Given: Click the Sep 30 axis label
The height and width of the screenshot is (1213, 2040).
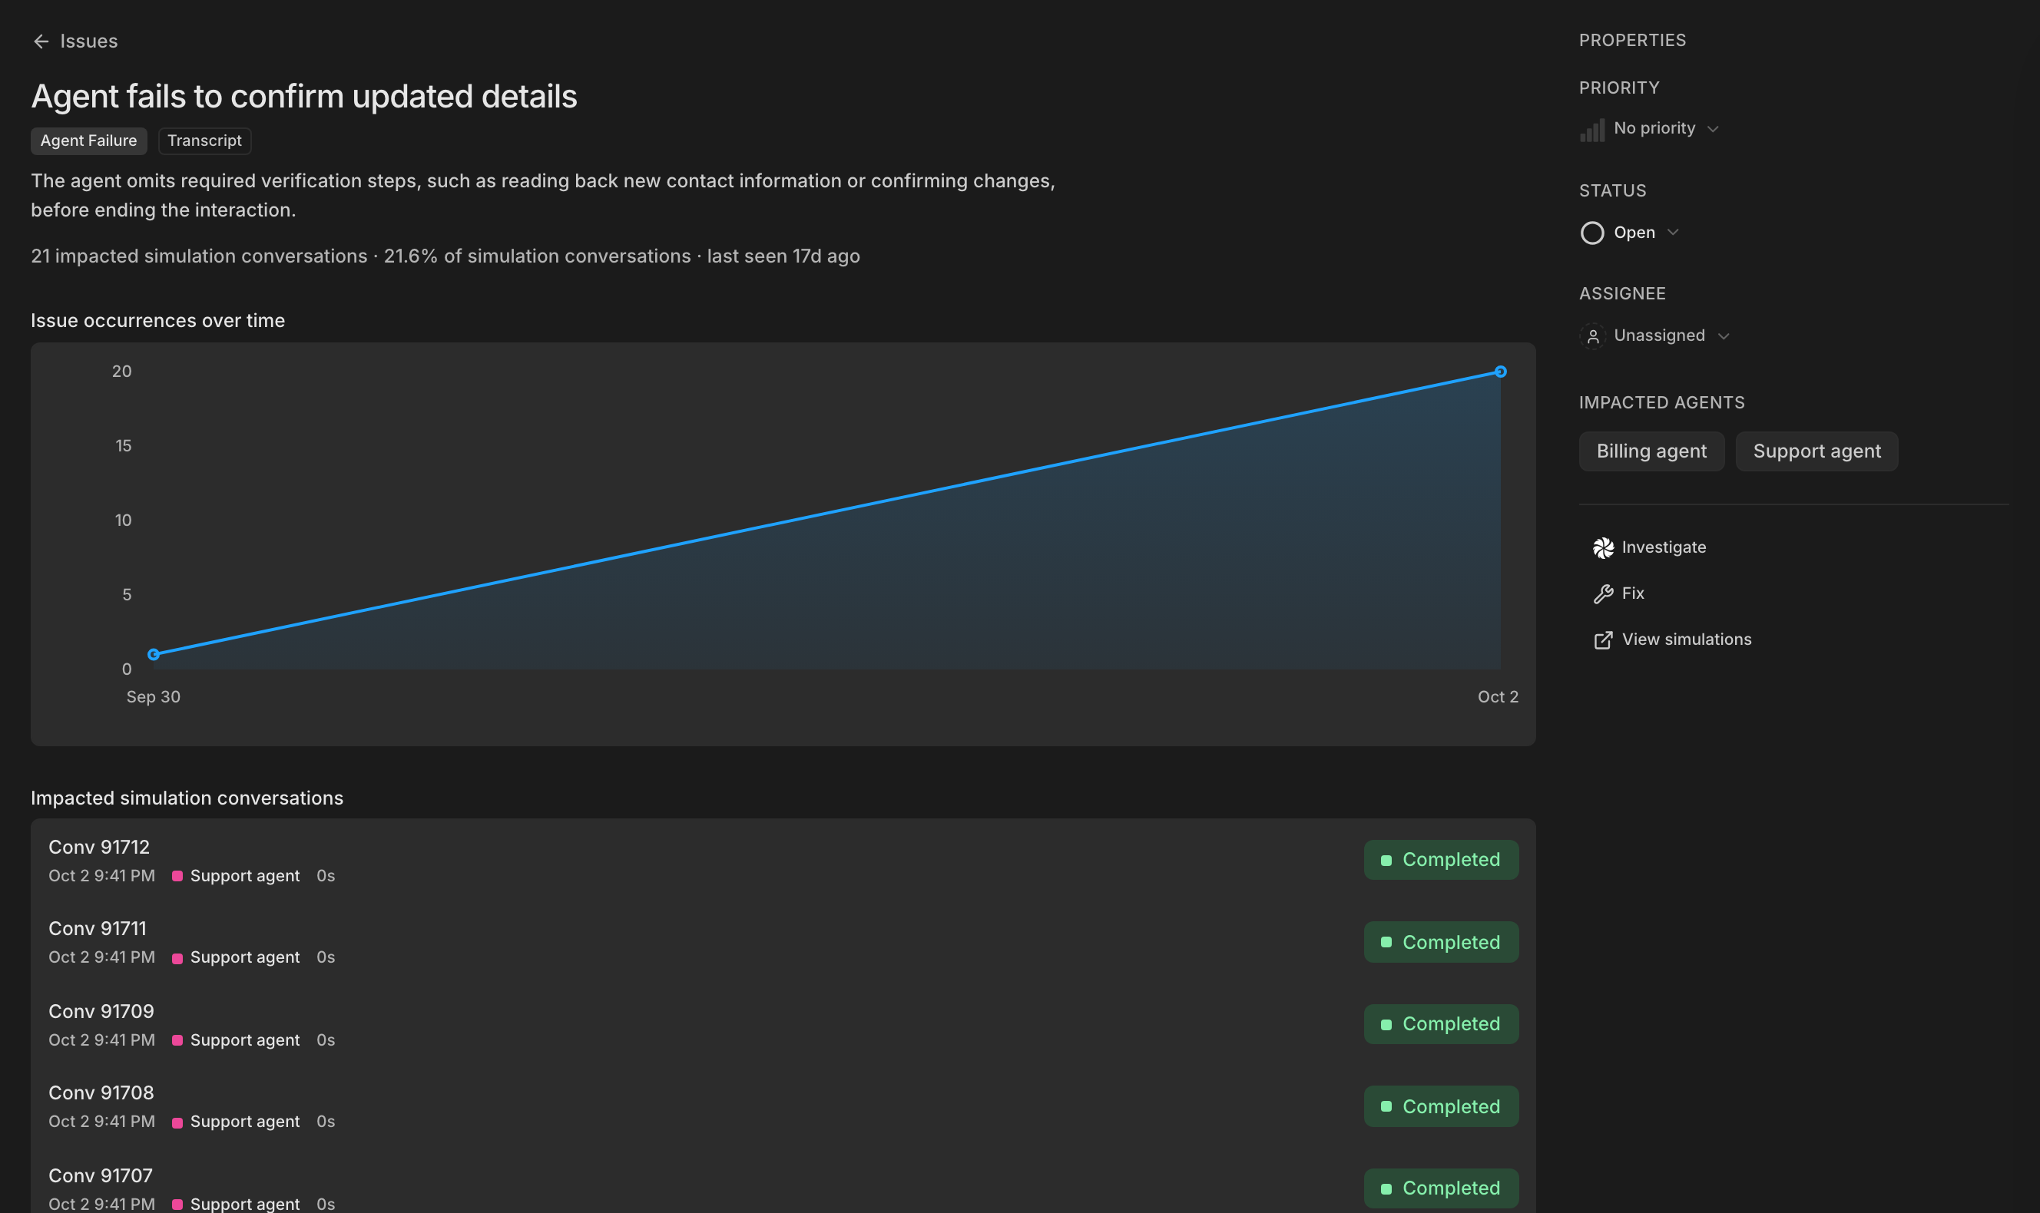Looking at the screenshot, I should coord(153,696).
